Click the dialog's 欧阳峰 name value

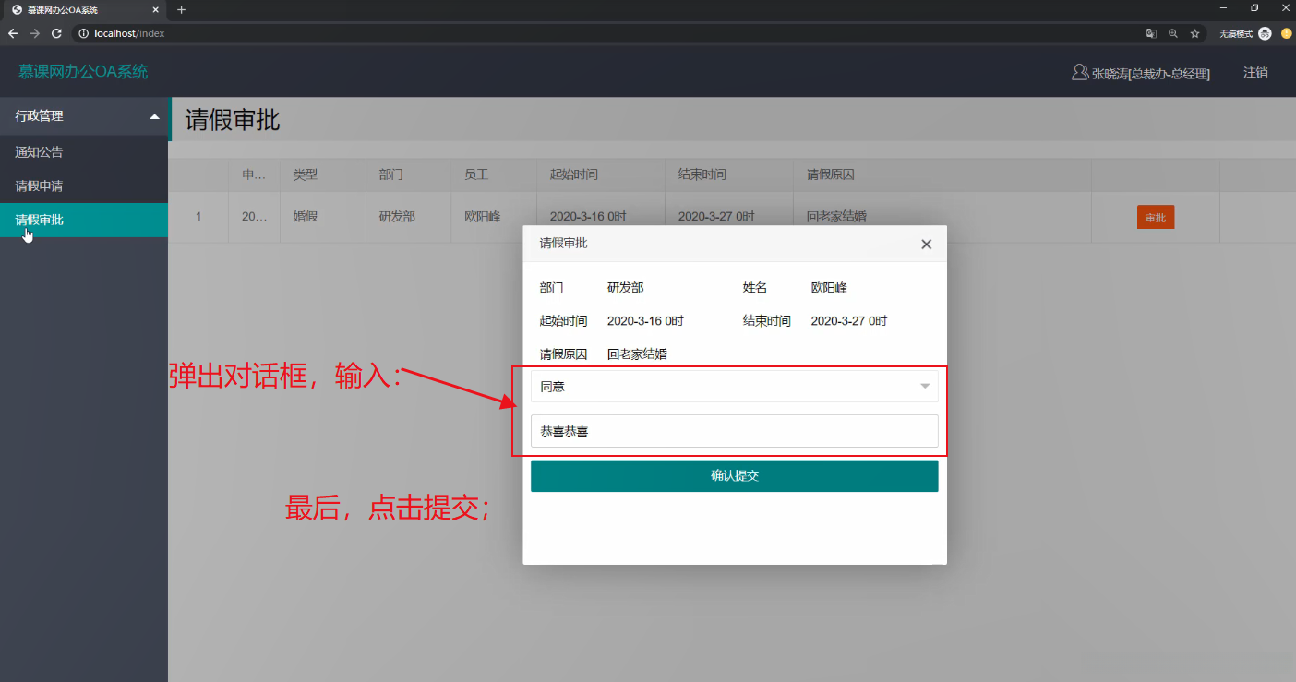829,288
